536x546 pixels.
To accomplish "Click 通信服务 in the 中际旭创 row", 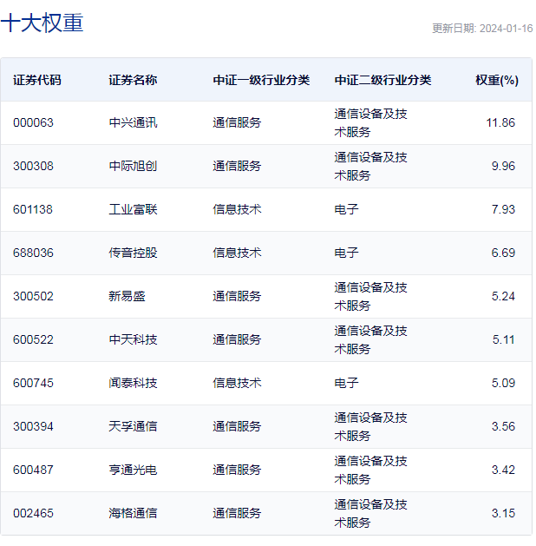I will coord(237,166).
